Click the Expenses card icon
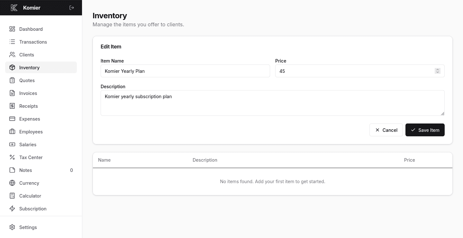The height and width of the screenshot is (238, 463). [x=12, y=119]
